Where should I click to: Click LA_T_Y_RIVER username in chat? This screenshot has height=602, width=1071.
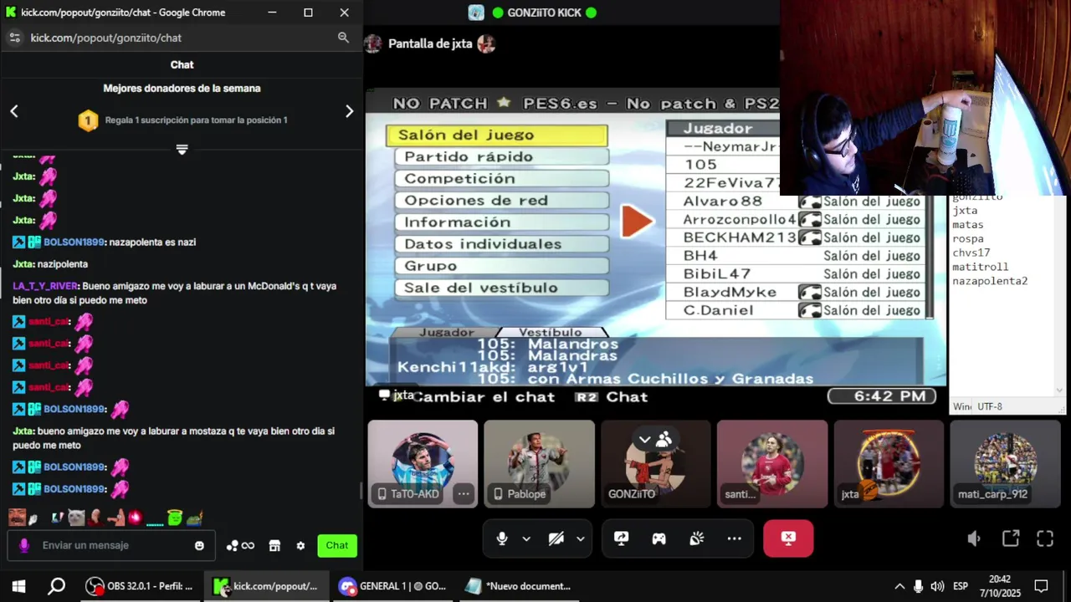(x=45, y=286)
